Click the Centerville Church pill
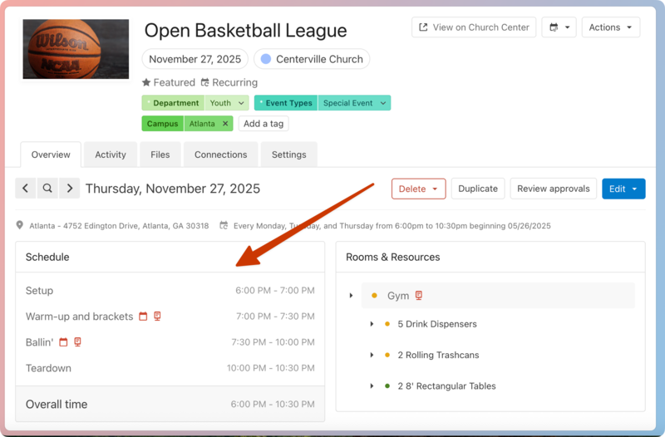 coord(312,59)
